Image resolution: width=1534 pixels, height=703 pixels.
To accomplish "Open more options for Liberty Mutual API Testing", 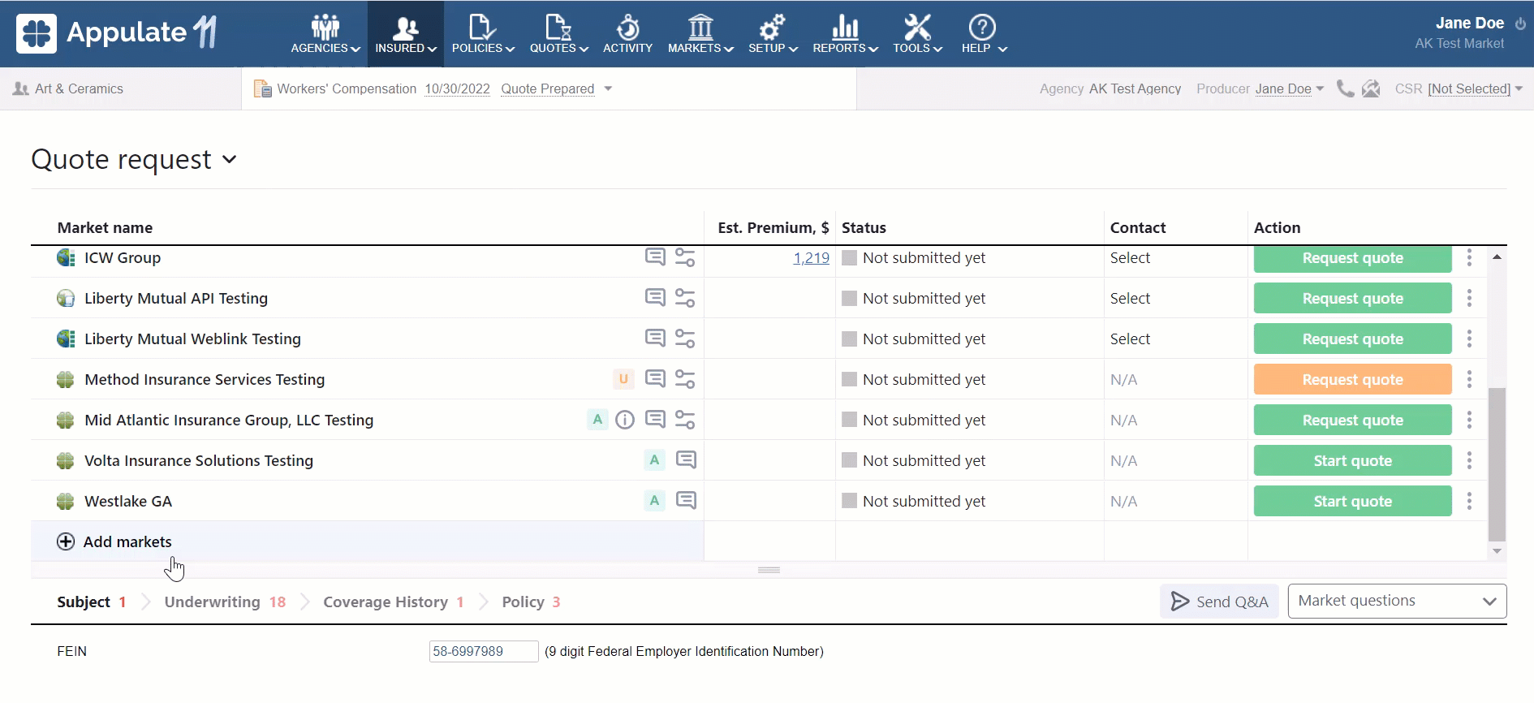I will tap(1469, 298).
